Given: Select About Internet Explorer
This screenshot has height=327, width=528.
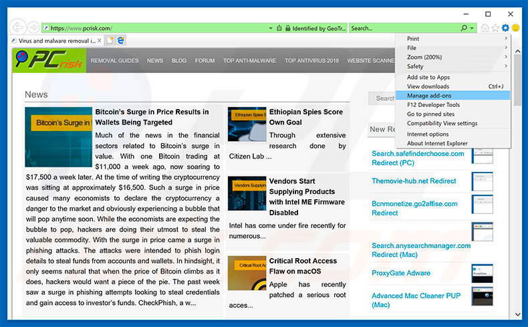Looking at the screenshot, I should click(452, 143).
